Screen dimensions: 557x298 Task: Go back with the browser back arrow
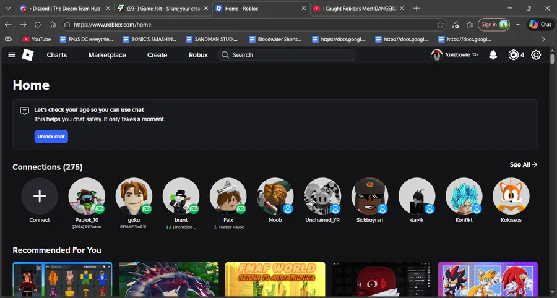click(x=8, y=25)
